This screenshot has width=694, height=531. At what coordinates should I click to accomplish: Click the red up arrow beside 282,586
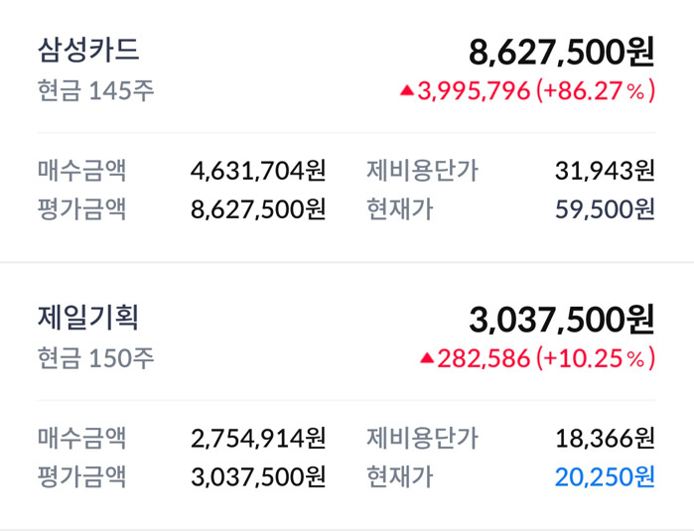tap(427, 357)
